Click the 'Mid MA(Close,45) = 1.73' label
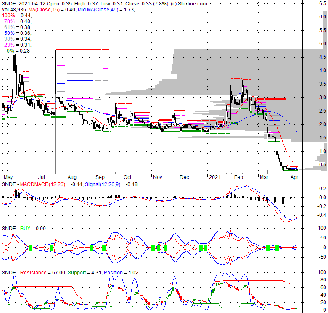This screenshot has height=313, width=328. pos(106,10)
